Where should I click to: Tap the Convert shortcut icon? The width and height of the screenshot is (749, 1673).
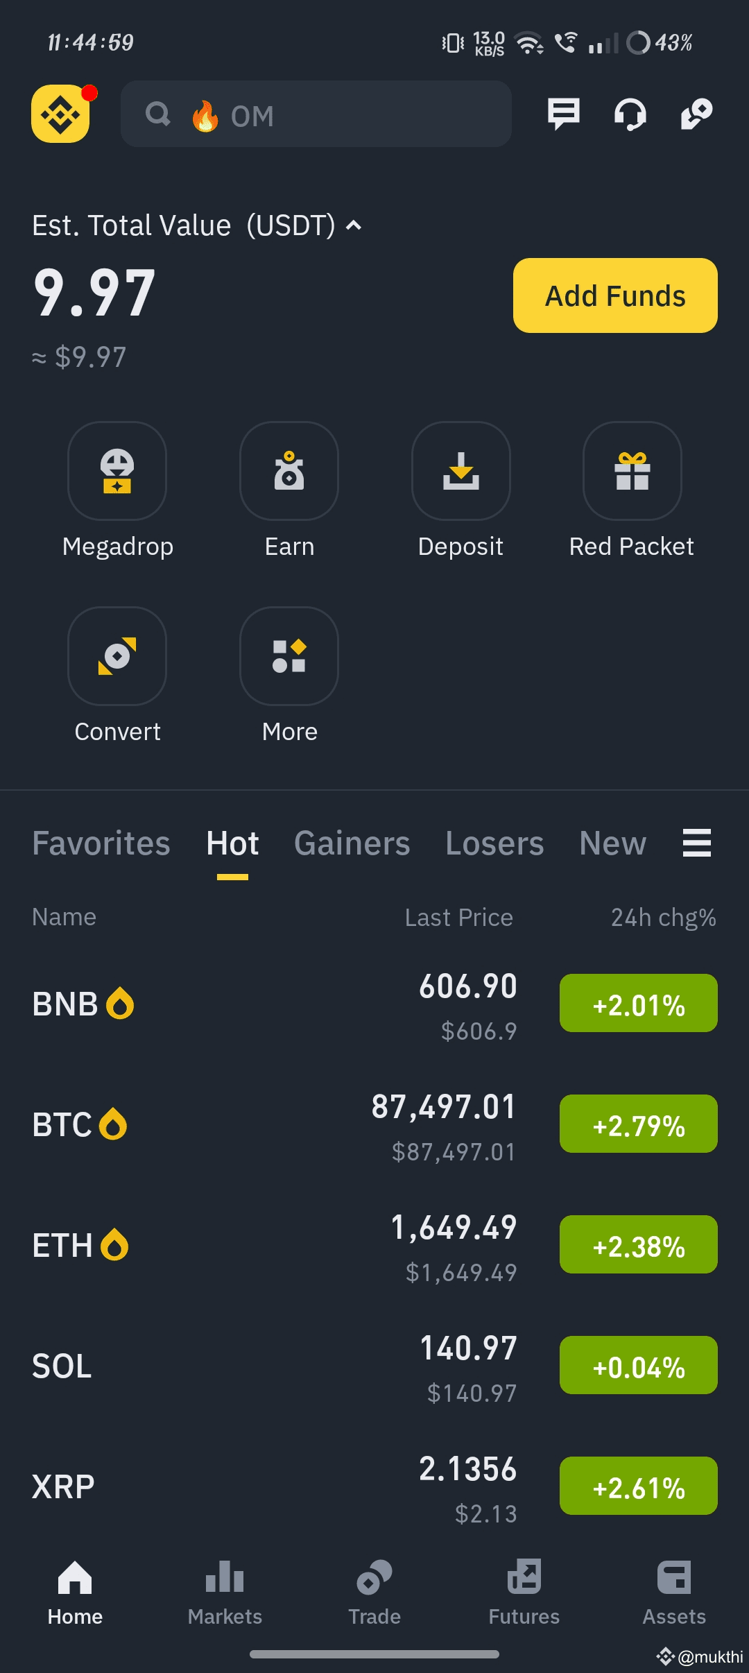tap(117, 656)
